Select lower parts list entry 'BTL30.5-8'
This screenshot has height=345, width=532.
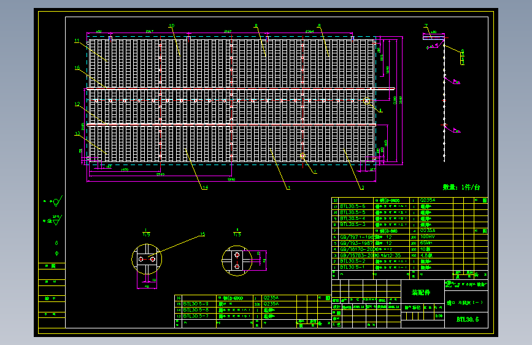pos(196,310)
